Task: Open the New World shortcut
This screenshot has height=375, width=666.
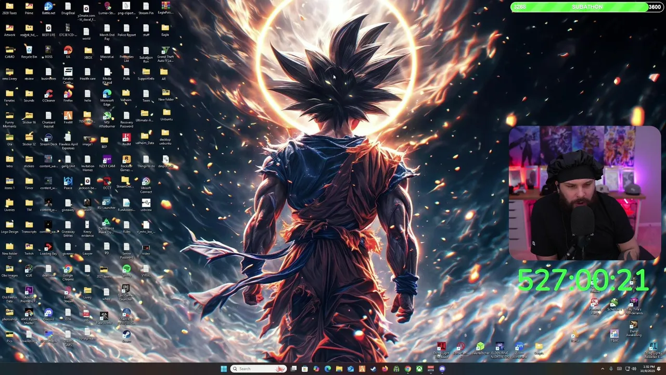Action: (104, 317)
